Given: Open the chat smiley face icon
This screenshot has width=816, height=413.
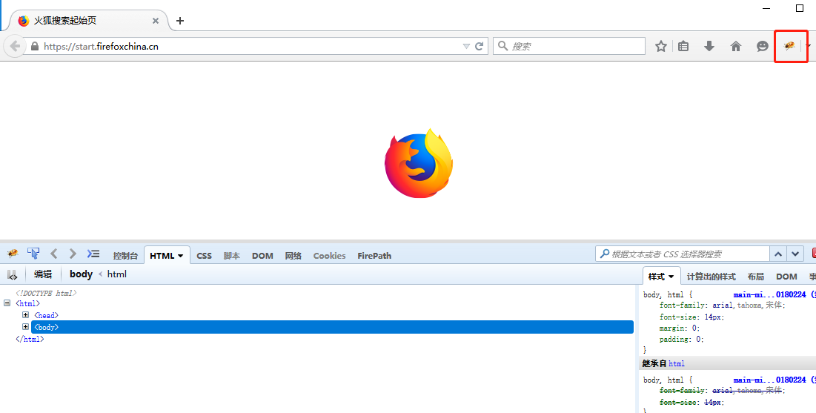Looking at the screenshot, I should (763, 47).
